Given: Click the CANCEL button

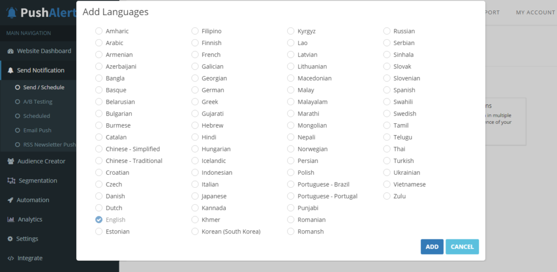Looking at the screenshot, I should coord(462,246).
